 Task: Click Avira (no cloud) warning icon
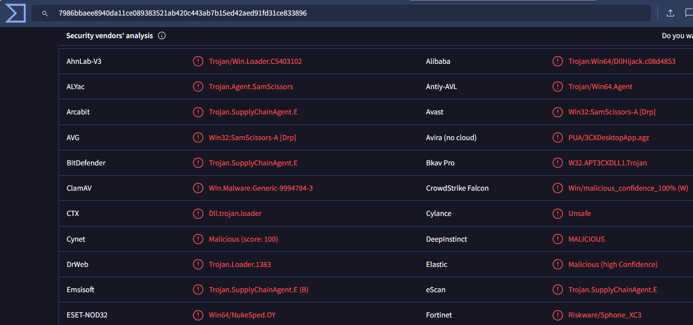558,137
